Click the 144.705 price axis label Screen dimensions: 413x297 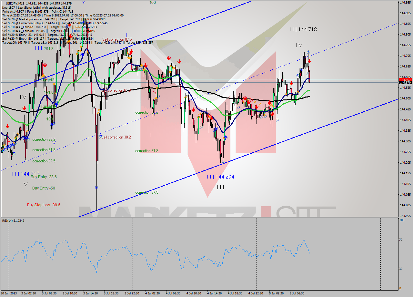point(405,56)
